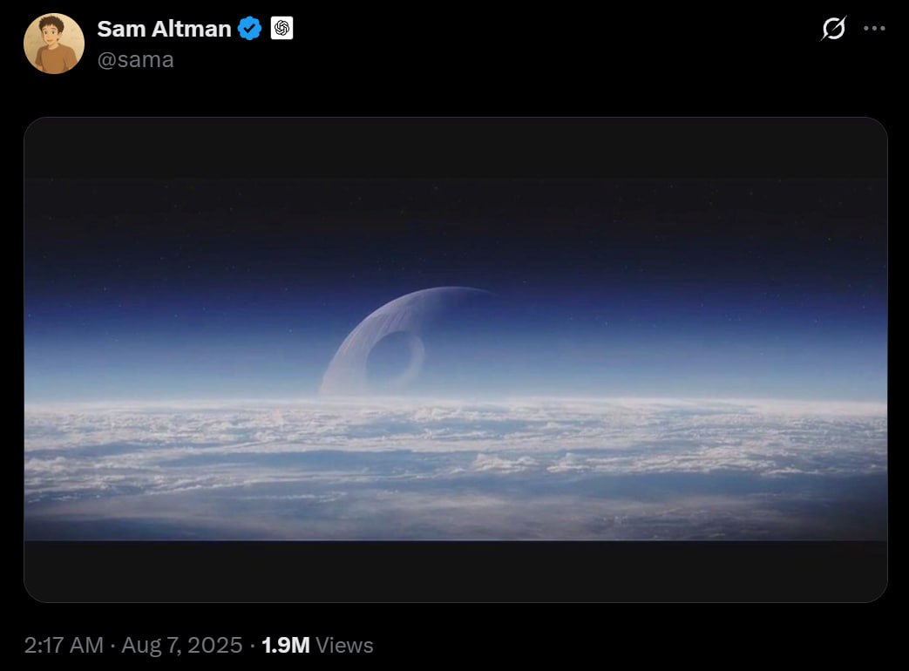Click the black letterbox bar below picture

tap(456, 571)
